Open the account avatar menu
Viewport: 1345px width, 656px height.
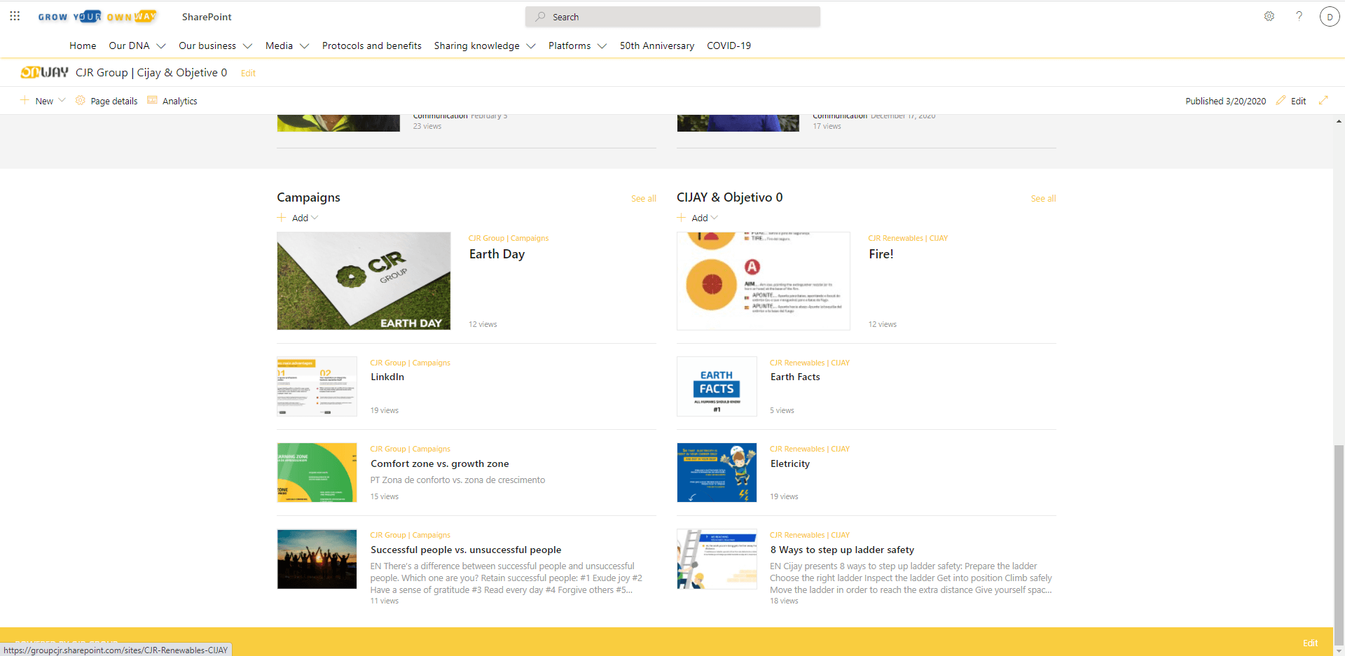[x=1330, y=16]
